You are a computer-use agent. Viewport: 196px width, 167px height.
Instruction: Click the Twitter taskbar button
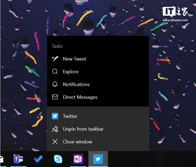tap(98, 159)
